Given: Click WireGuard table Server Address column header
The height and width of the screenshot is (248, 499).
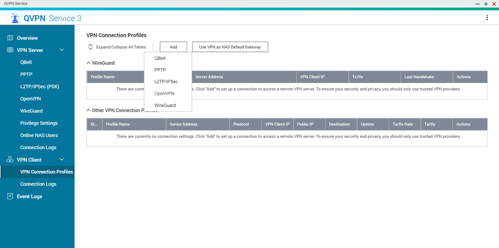Looking at the screenshot, I should [244, 77].
